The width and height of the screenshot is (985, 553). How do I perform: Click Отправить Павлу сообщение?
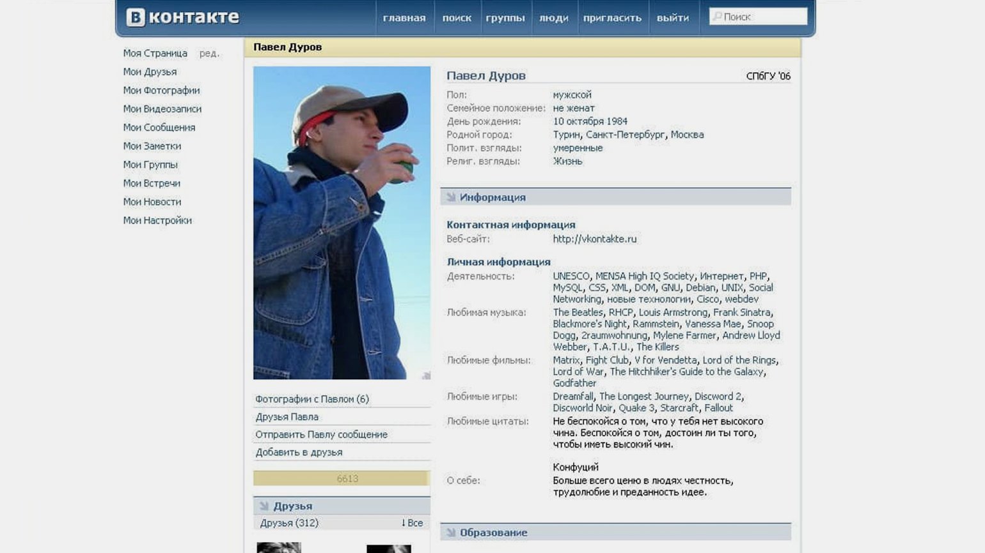[322, 435]
